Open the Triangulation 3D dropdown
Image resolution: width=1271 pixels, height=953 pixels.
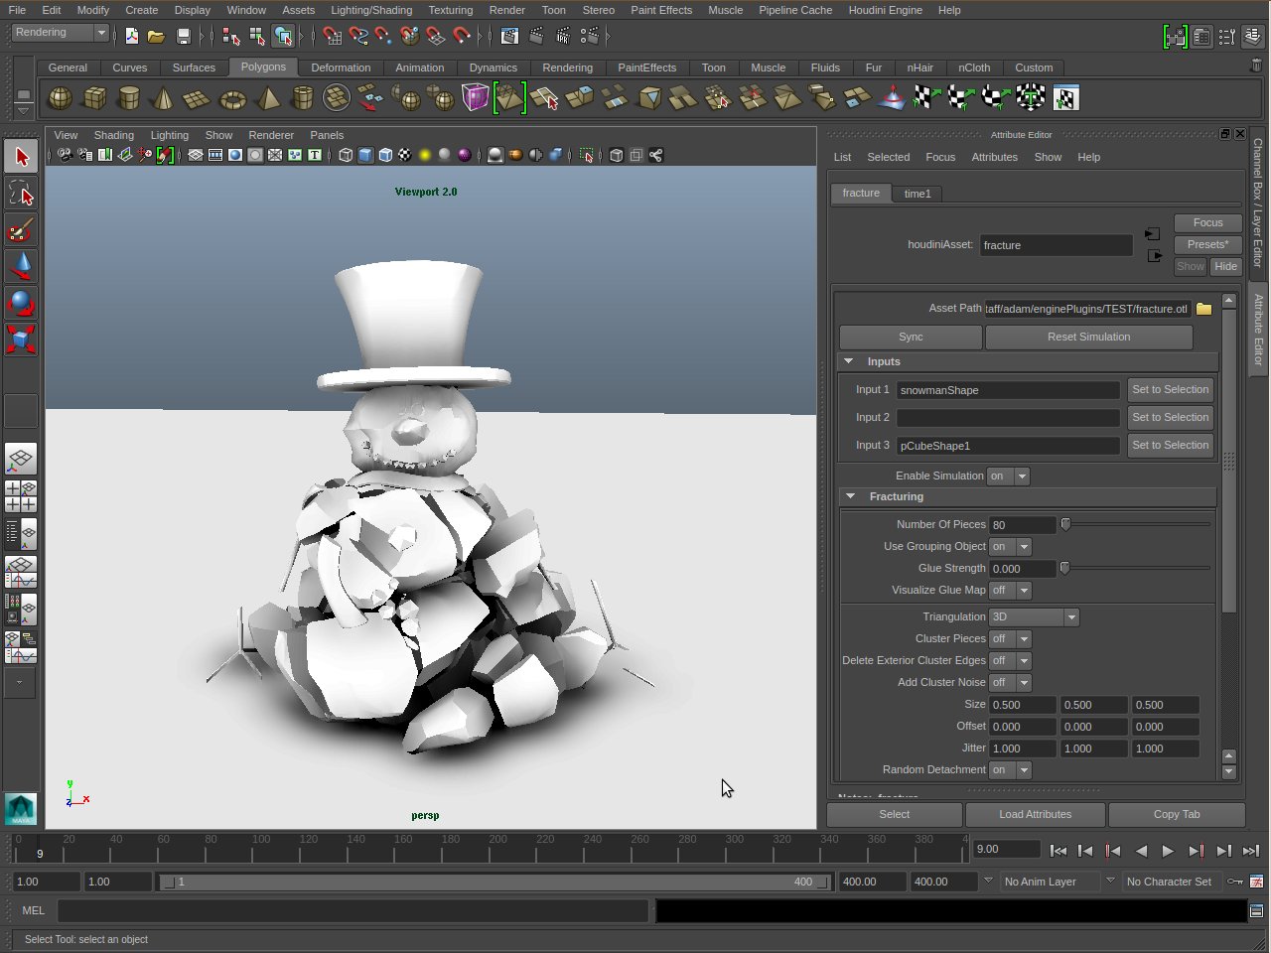pos(1034,617)
